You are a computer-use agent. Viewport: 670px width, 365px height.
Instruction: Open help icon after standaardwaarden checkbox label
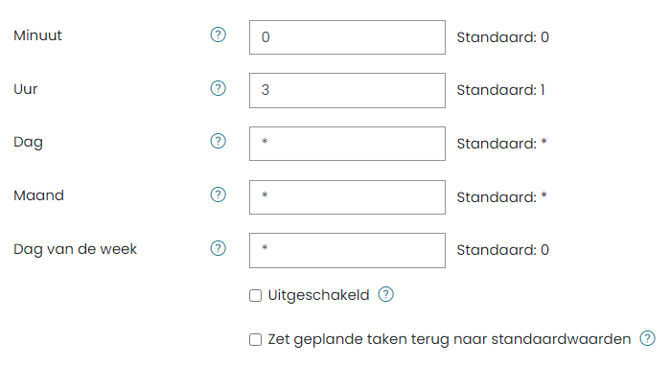[x=647, y=338]
